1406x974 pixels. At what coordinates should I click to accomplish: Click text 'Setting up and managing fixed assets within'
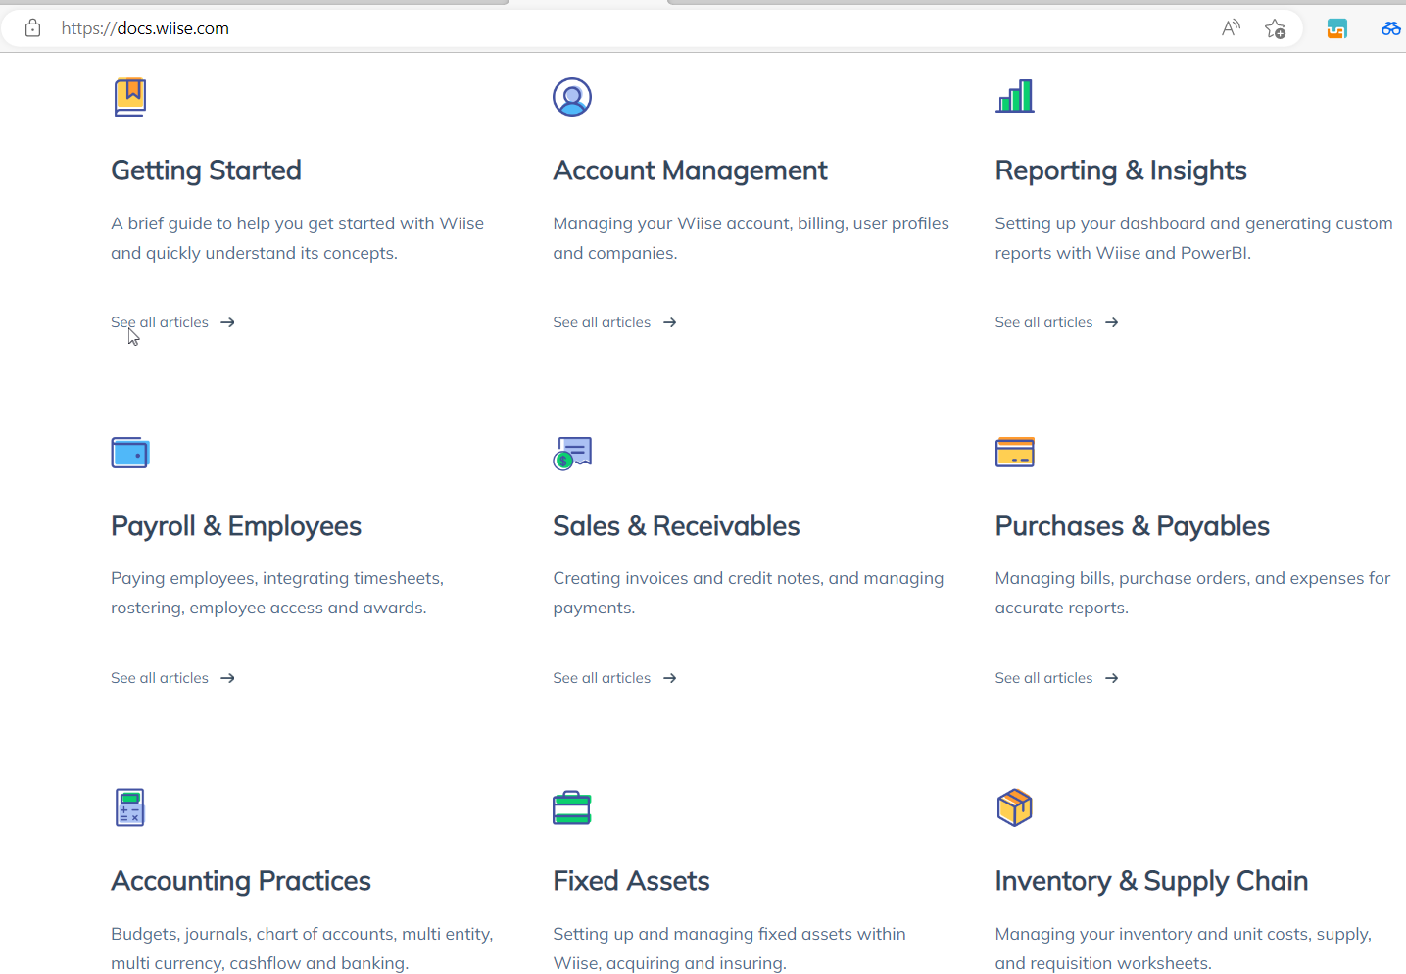[729, 934]
